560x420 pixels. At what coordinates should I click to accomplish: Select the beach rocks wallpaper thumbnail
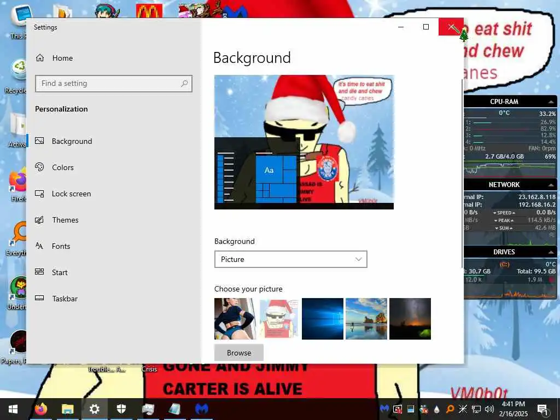366,319
